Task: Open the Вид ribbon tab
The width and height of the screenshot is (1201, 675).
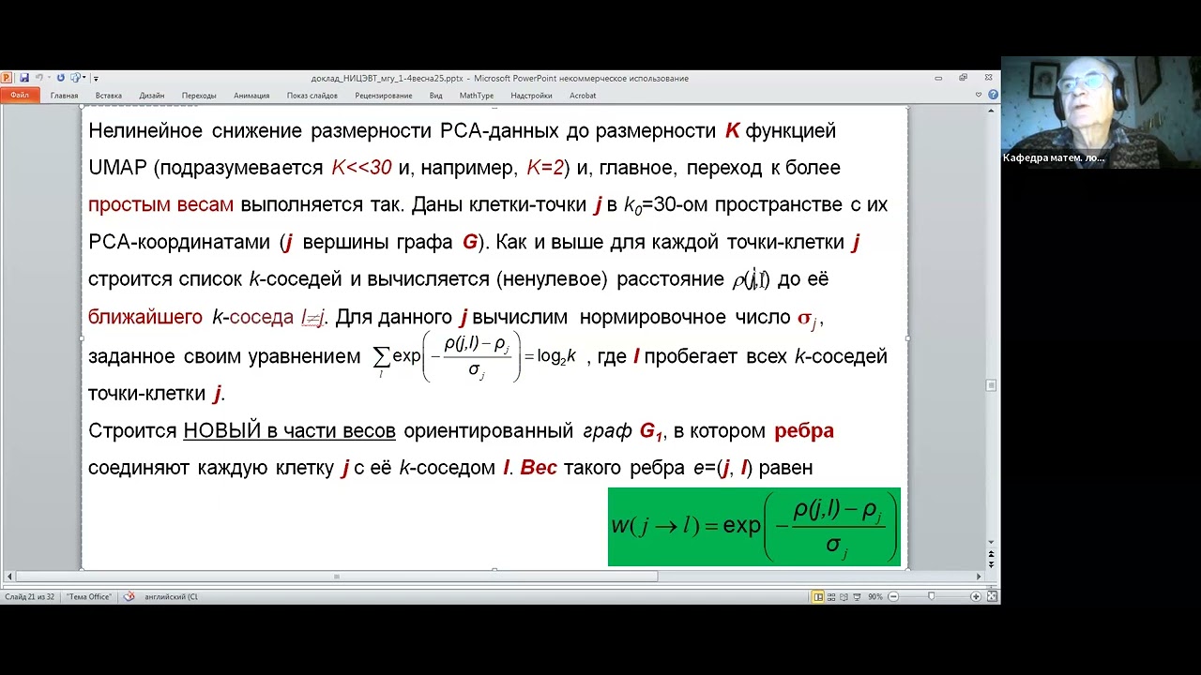Action: click(x=435, y=96)
